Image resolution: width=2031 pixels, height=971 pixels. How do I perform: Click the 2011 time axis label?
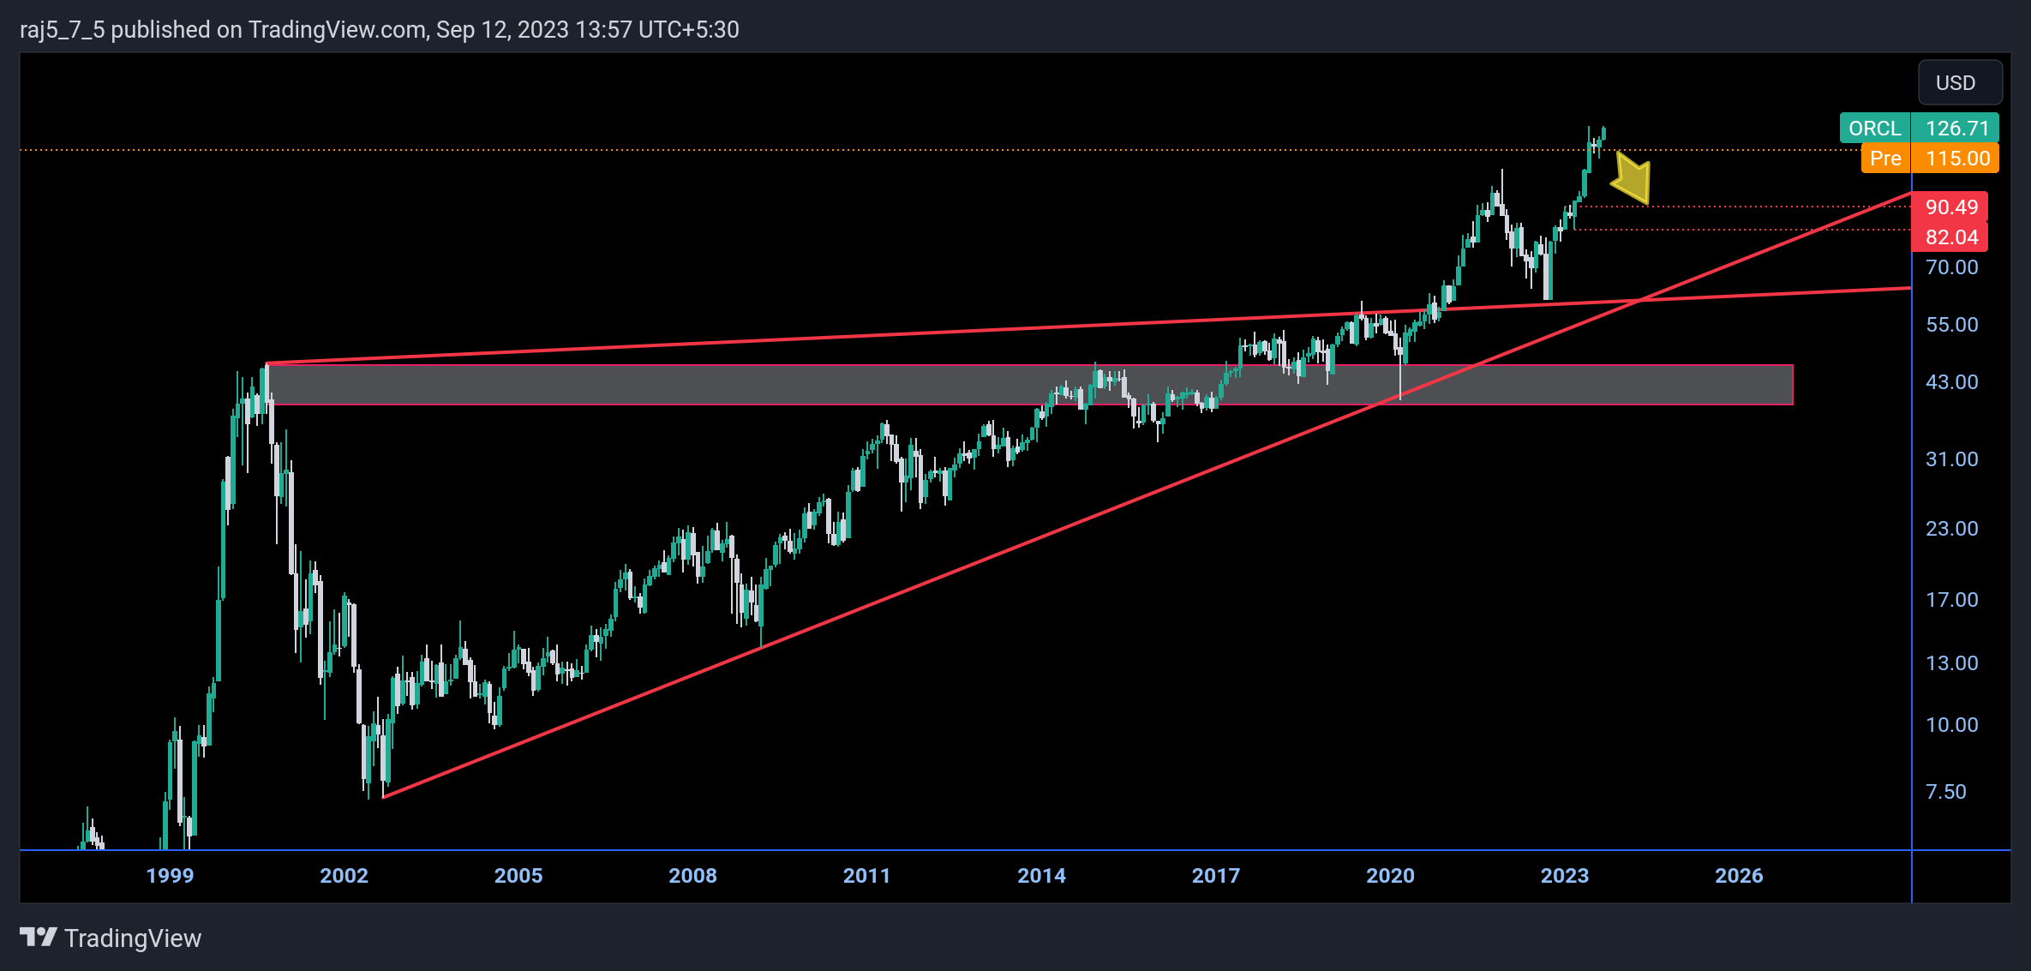click(x=866, y=876)
